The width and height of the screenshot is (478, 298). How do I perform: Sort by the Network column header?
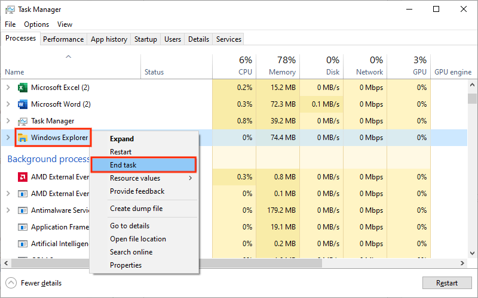[x=365, y=66]
